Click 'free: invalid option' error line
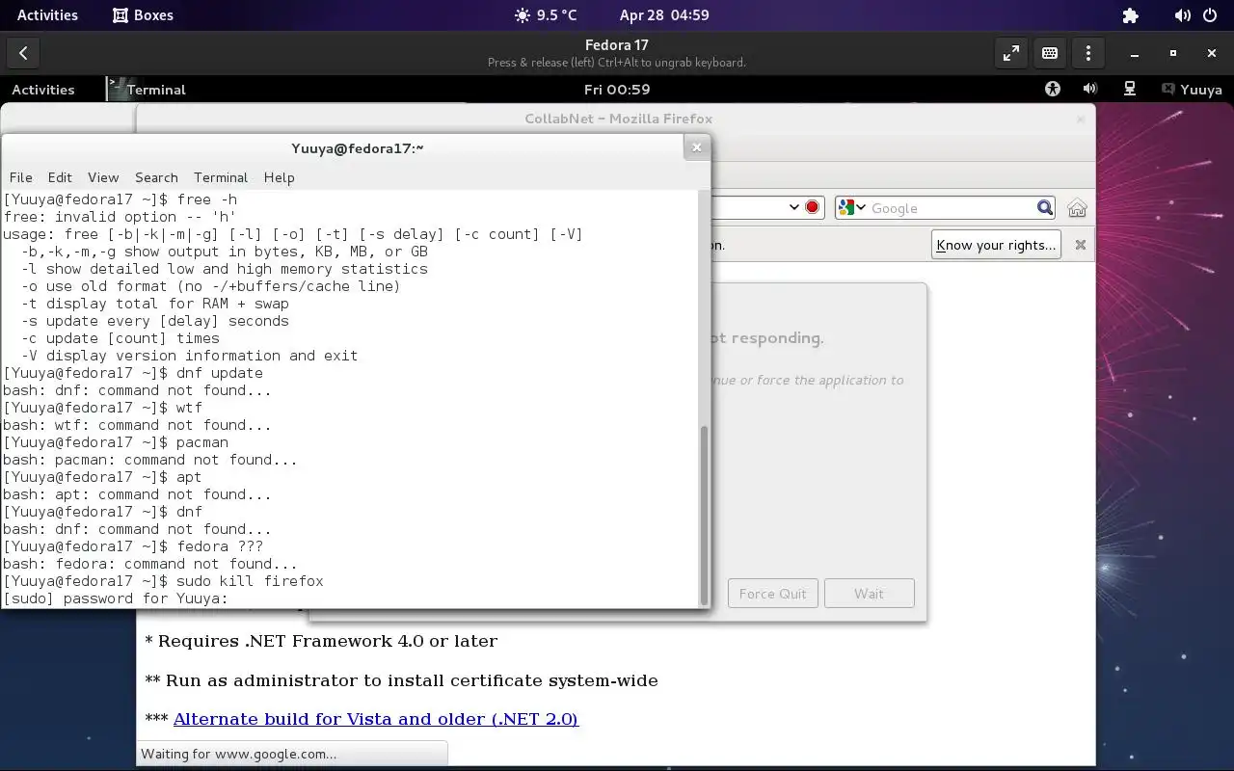 [x=120, y=217]
